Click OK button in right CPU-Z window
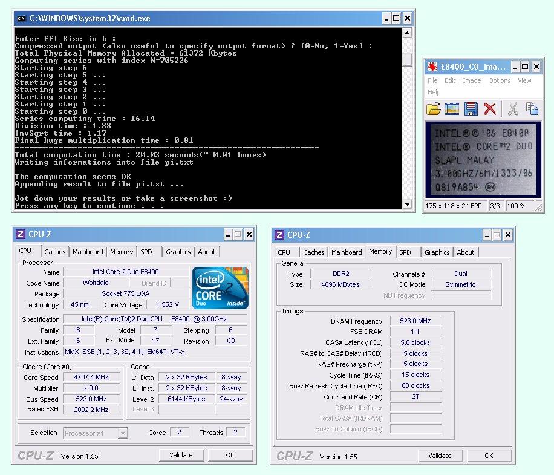 tap(489, 456)
